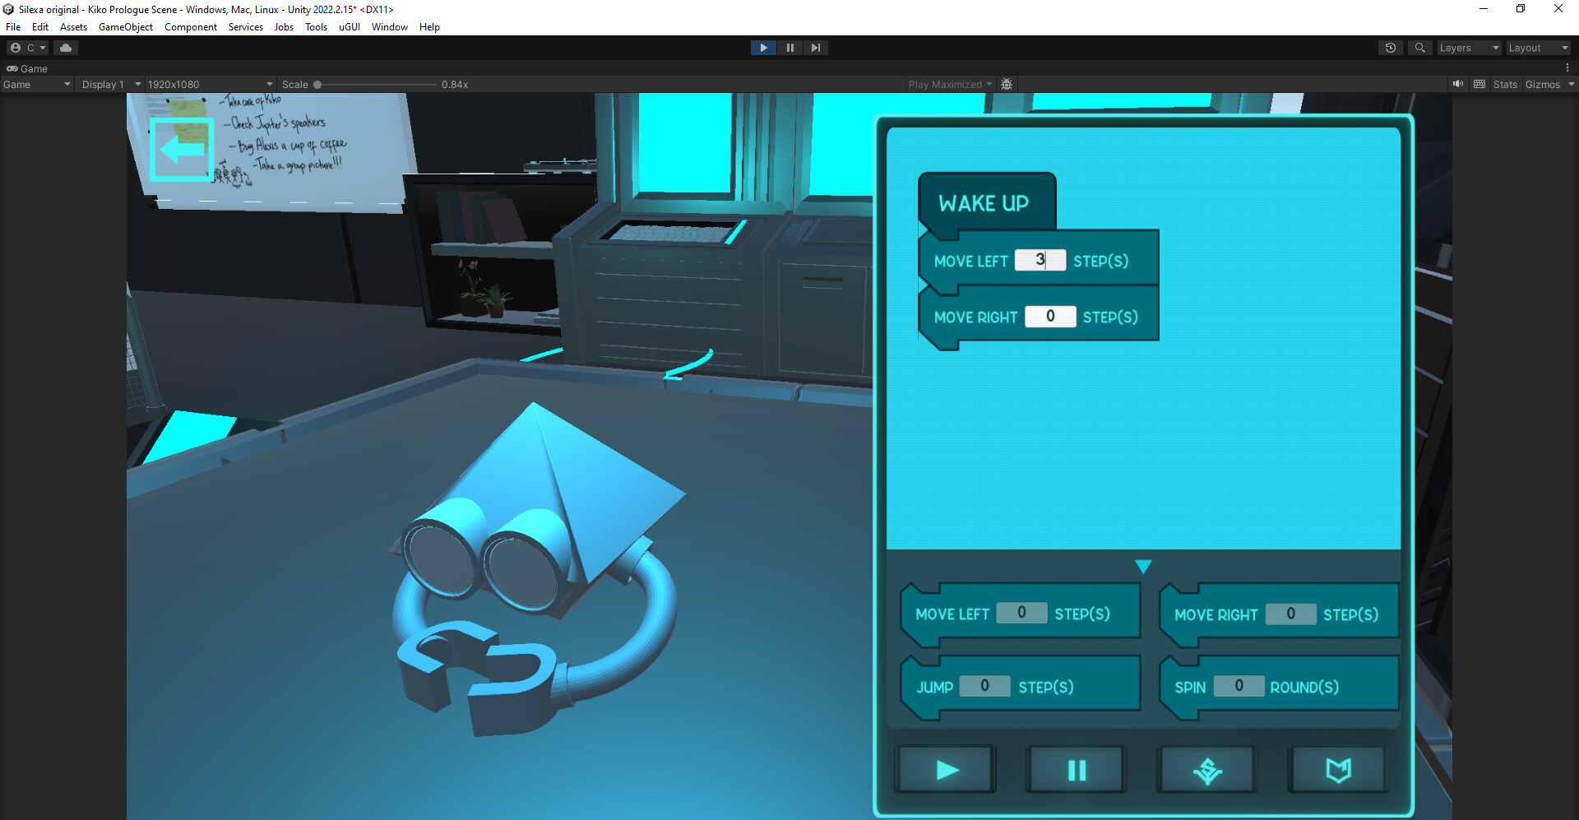The width and height of the screenshot is (1579, 820).
Task: Select the palette MOVE RIGHT block
Action: click(x=1279, y=614)
